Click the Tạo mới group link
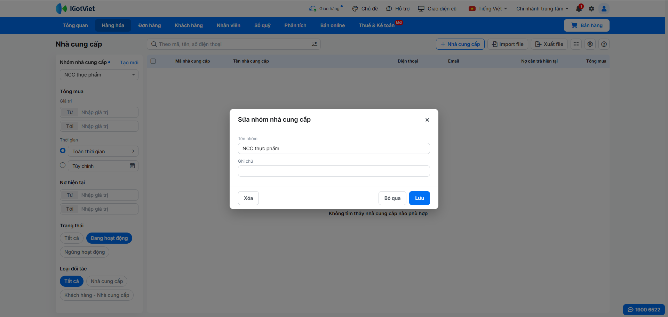The height and width of the screenshot is (317, 668). click(129, 63)
